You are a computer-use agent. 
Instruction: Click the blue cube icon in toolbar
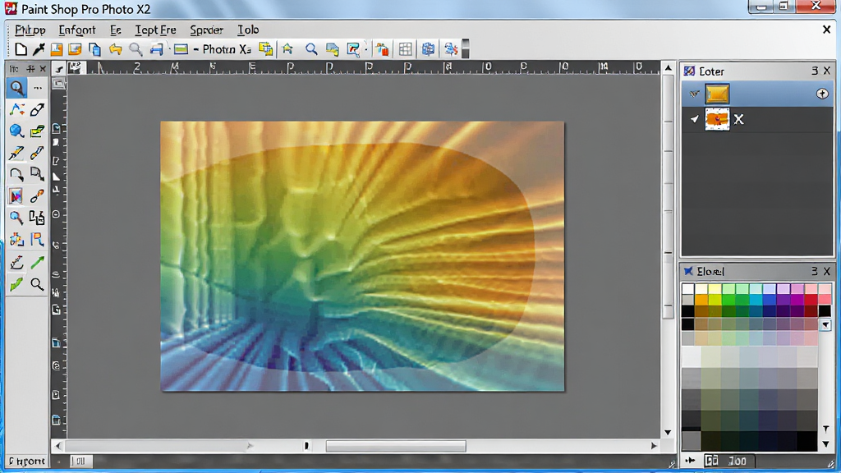point(428,49)
